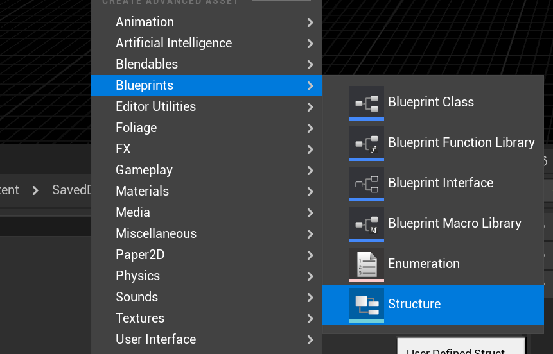
Task: Pick Blueprint Interface from submenu
Action: (433, 184)
